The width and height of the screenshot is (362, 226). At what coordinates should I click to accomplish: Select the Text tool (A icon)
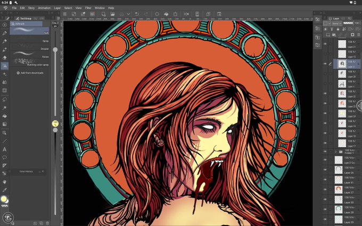point(4,149)
